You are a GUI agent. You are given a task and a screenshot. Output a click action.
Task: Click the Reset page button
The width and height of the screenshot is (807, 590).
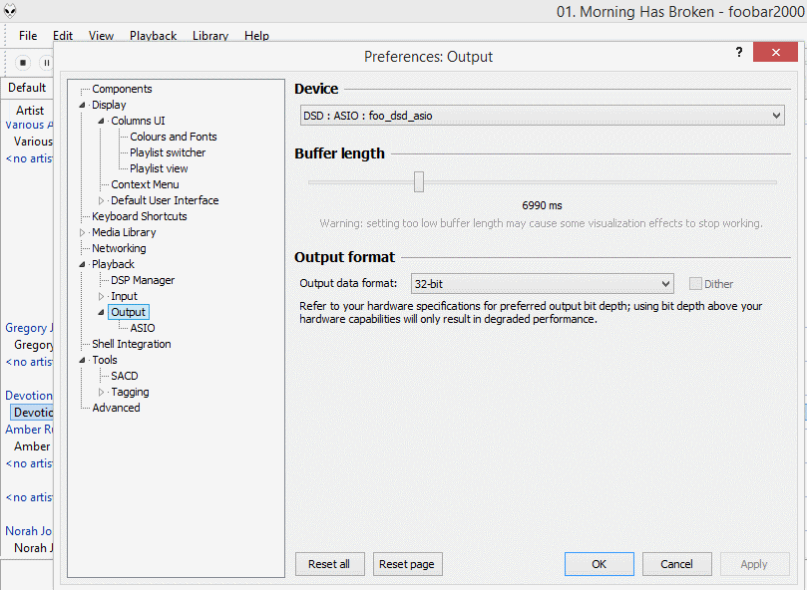tap(407, 564)
